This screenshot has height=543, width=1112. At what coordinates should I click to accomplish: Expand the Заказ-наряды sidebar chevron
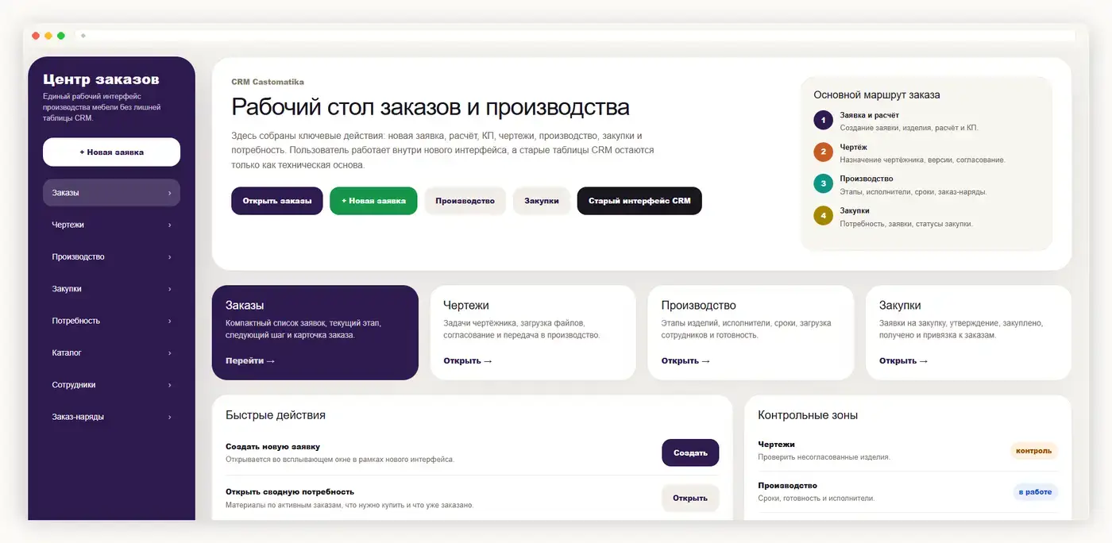(169, 417)
